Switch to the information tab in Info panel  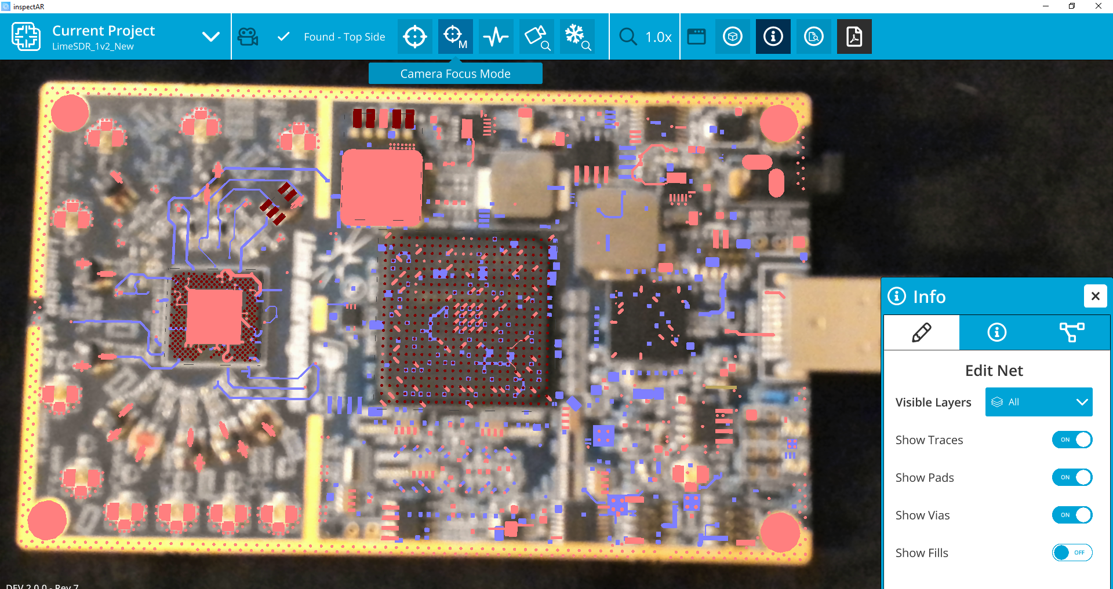997,332
